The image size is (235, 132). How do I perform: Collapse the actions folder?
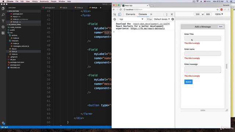[14, 36]
